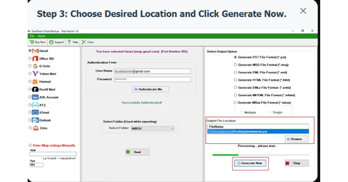
Task: Select the Hotmail radio button
Action: click(30, 81)
